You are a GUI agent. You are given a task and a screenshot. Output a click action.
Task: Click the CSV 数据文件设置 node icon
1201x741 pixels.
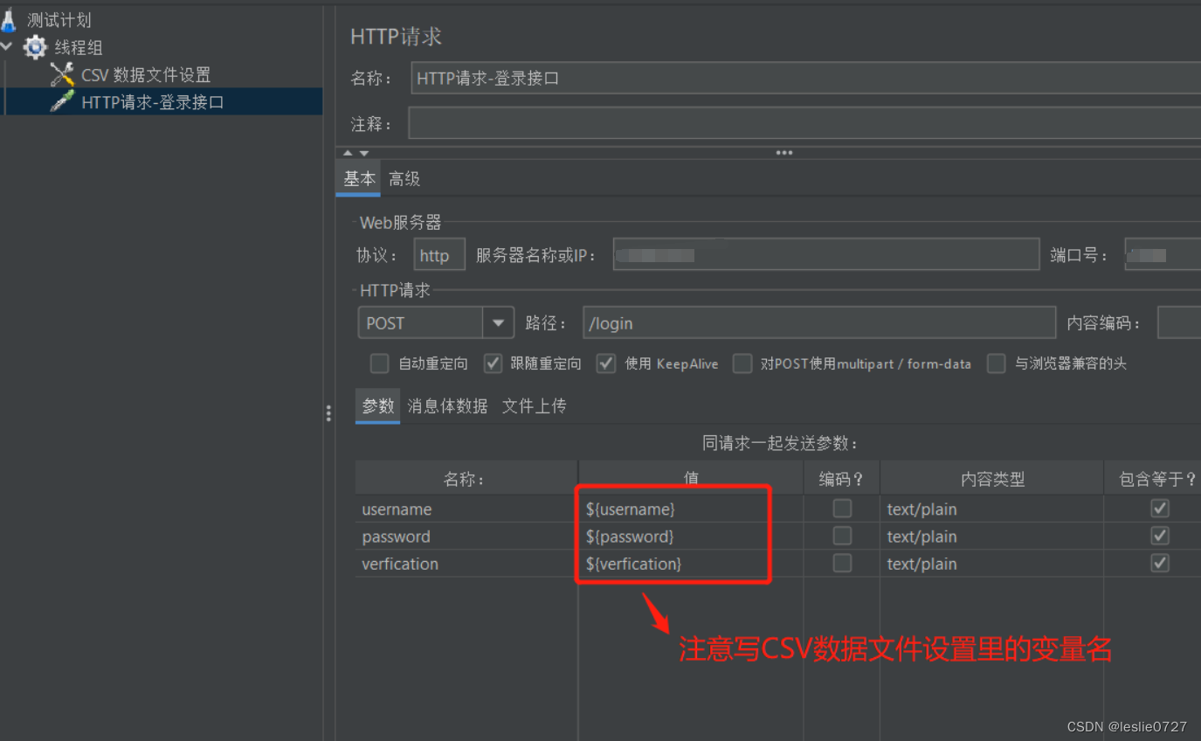63,74
